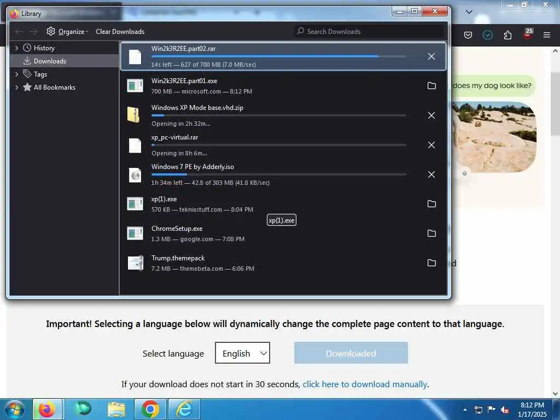The width and height of the screenshot is (560, 420).
Task: Open Internet Explorer from the taskbar
Action: (184, 409)
